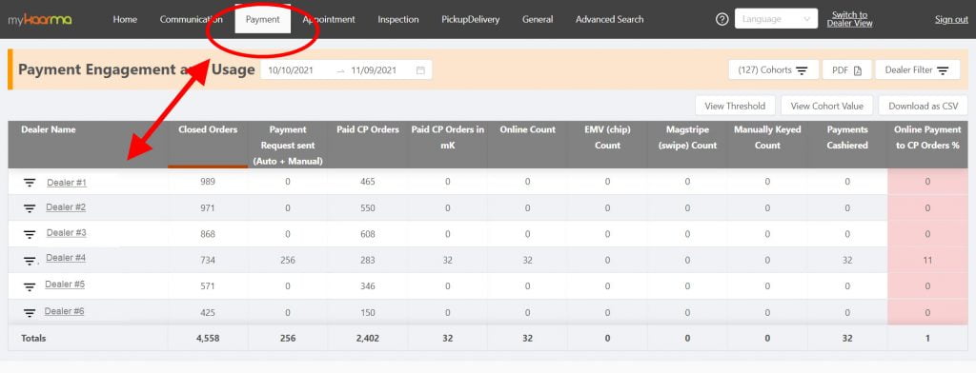Click the filter icon beside Dealer #3
976x373 pixels.
[30, 234]
